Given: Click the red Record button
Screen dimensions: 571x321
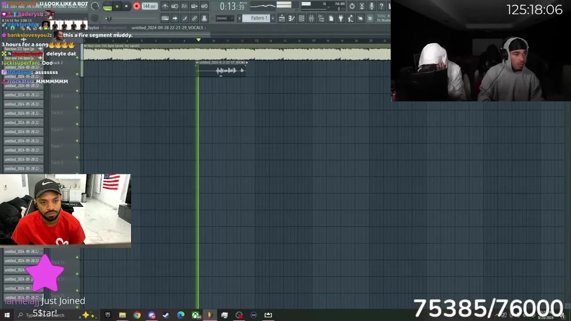Looking at the screenshot, I should tap(137, 6).
